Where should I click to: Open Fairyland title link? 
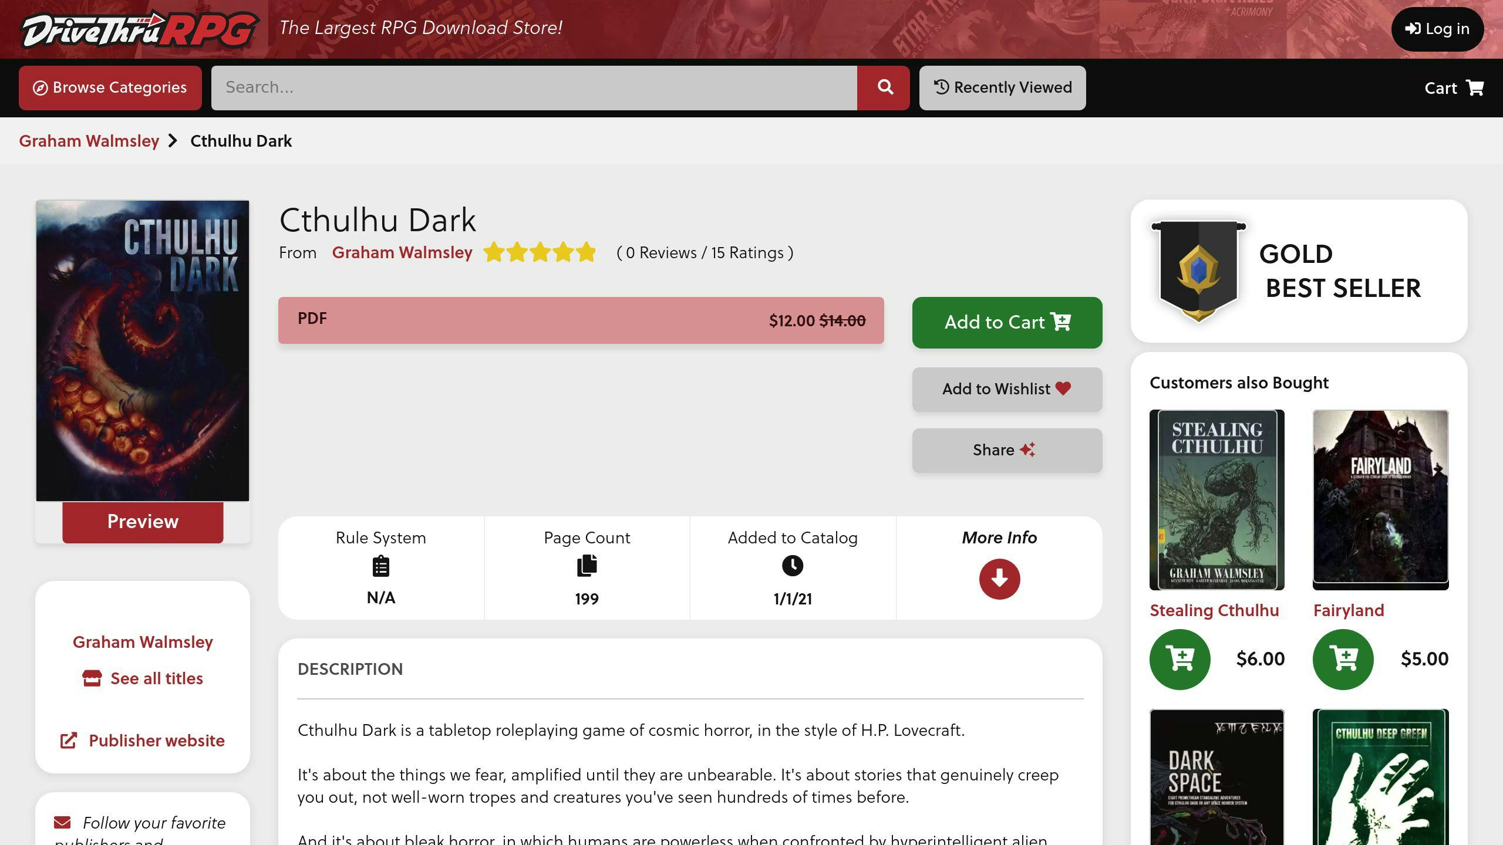[1349, 610]
